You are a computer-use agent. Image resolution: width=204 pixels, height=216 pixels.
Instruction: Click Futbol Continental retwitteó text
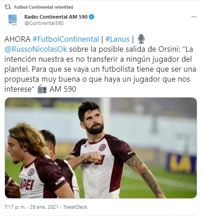44,7
